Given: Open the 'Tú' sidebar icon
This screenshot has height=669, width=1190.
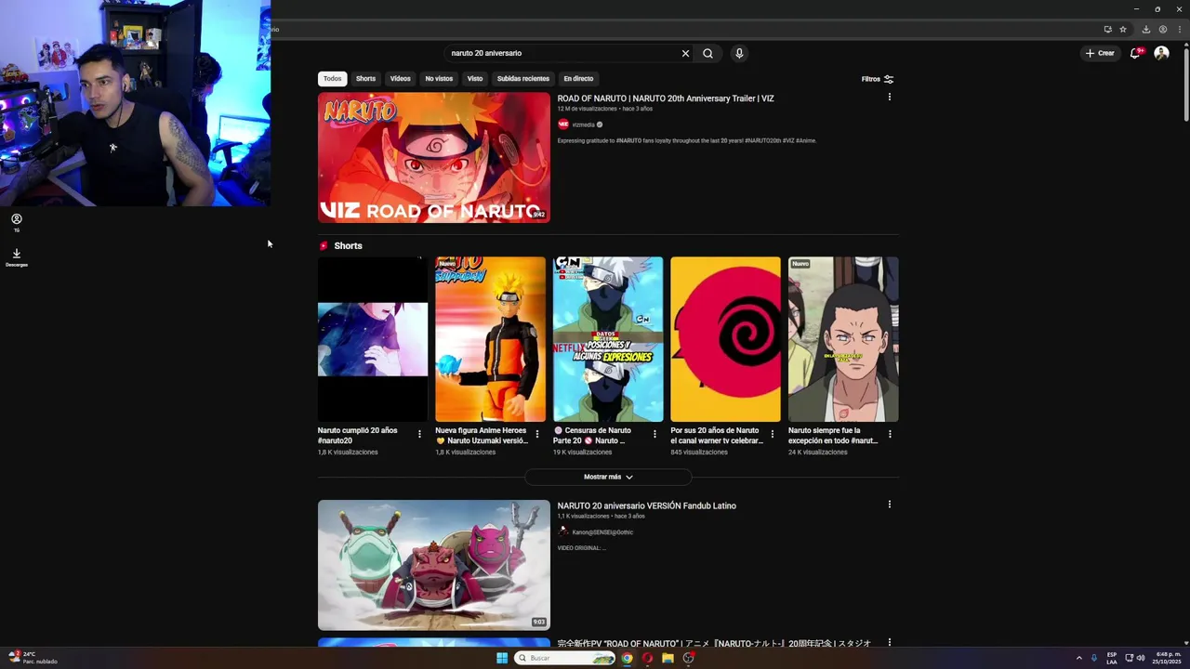Looking at the screenshot, I should tap(16, 222).
